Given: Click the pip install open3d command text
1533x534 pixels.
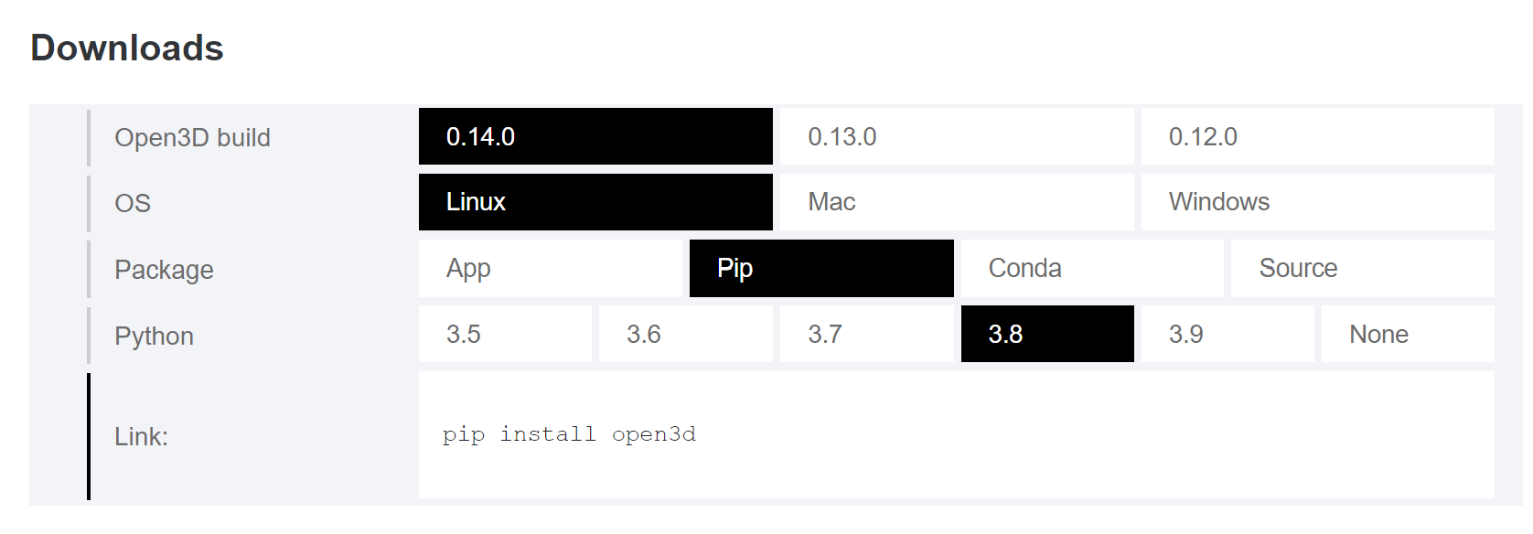Looking at the screenshot, I should (x=567, y=434).
